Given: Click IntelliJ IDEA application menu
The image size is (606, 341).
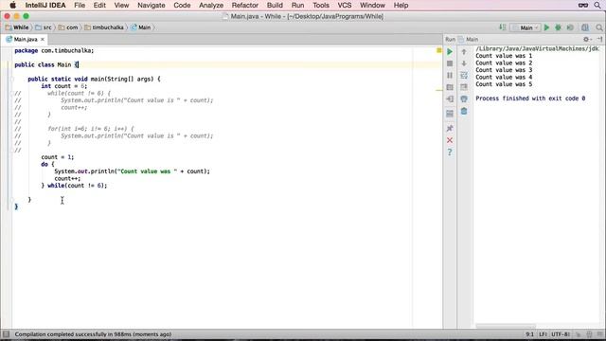Looking at the screenshot, I should pos(45,6).
